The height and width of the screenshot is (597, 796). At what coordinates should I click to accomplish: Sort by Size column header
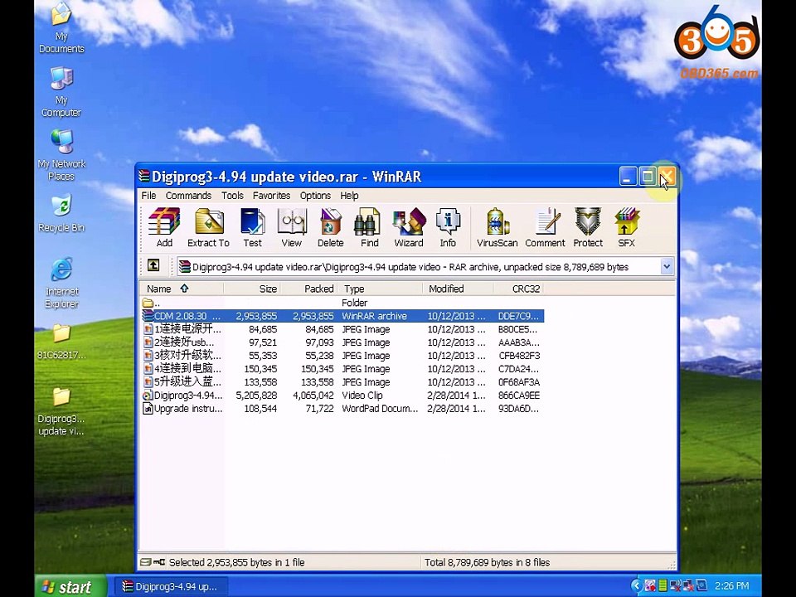(252, 289)
